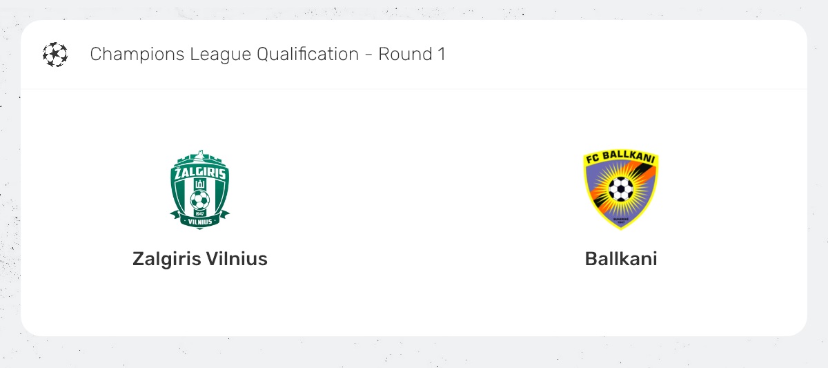
Task: Click the soccer ball inside Ballkani crest
Action: [620, 188]
